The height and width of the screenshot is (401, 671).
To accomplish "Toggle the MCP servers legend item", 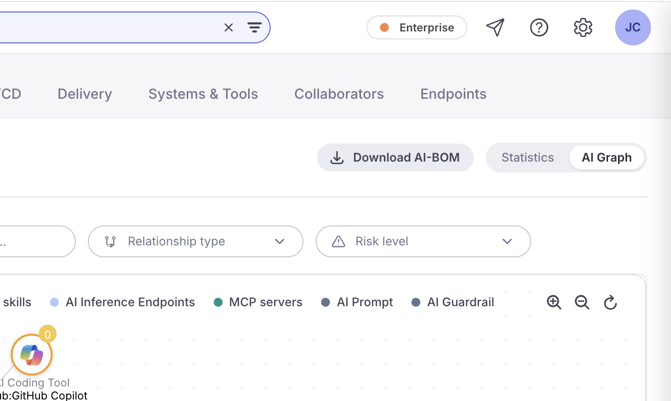I will click(x=258, y=302).
